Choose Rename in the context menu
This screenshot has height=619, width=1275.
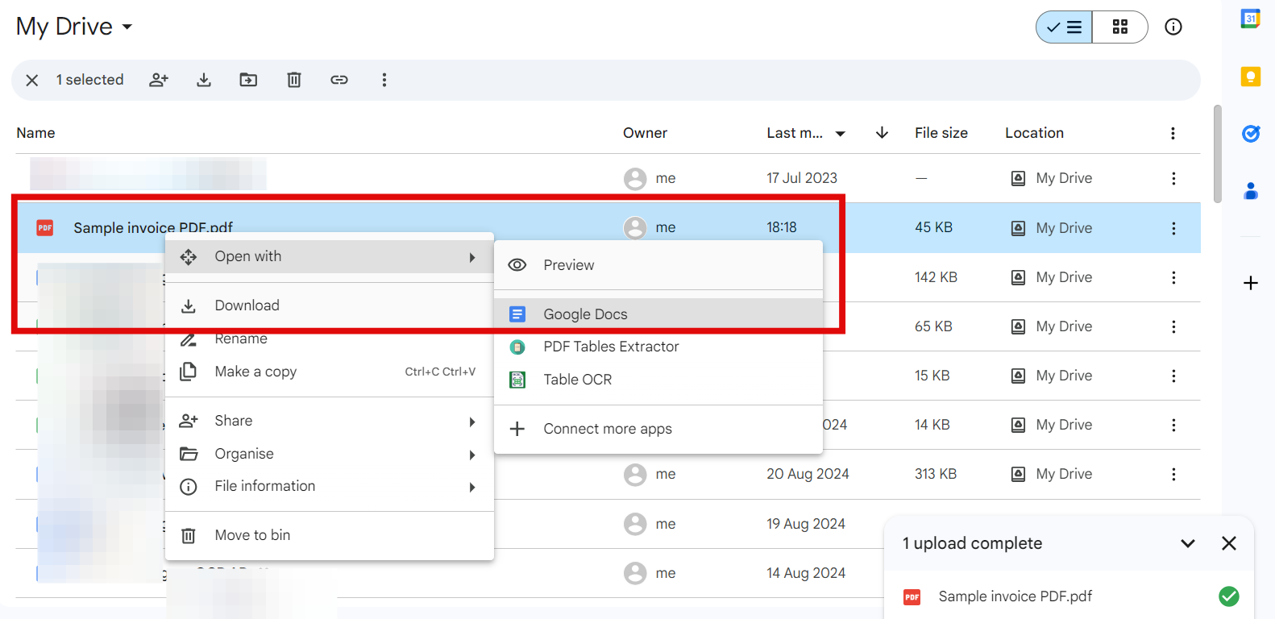coord(329,339)
